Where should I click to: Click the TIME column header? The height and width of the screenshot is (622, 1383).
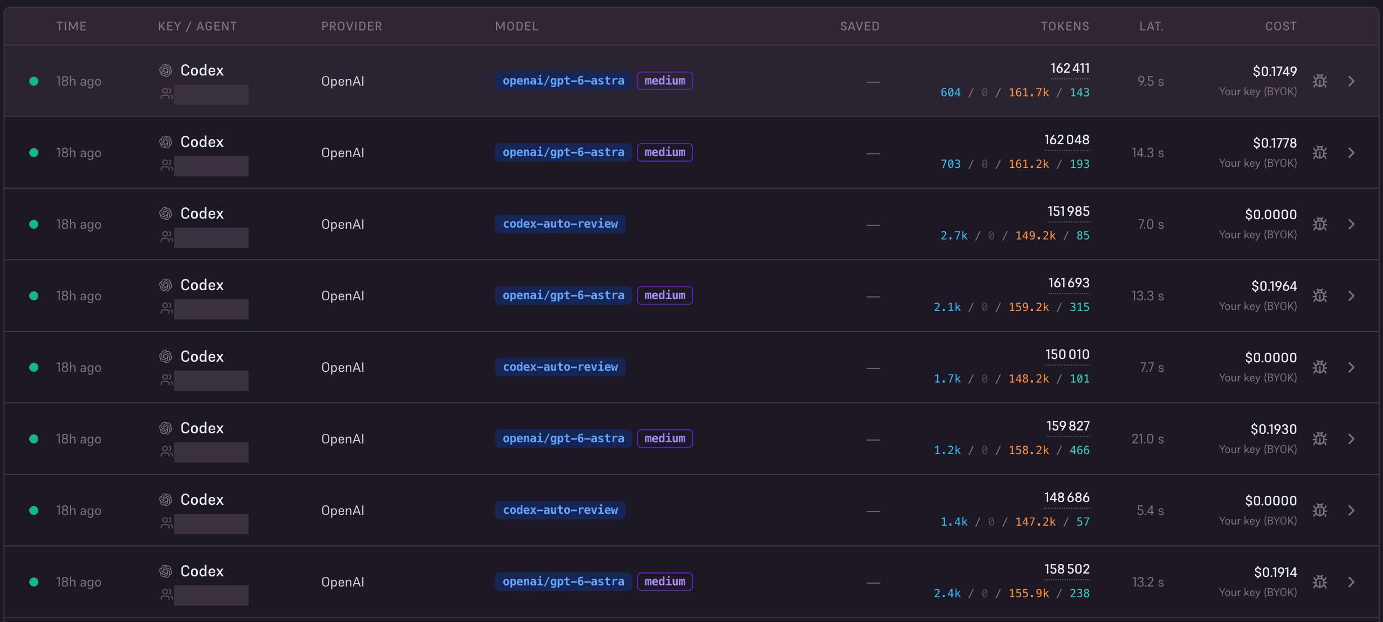pyautogui.click(x=72, y=26)
